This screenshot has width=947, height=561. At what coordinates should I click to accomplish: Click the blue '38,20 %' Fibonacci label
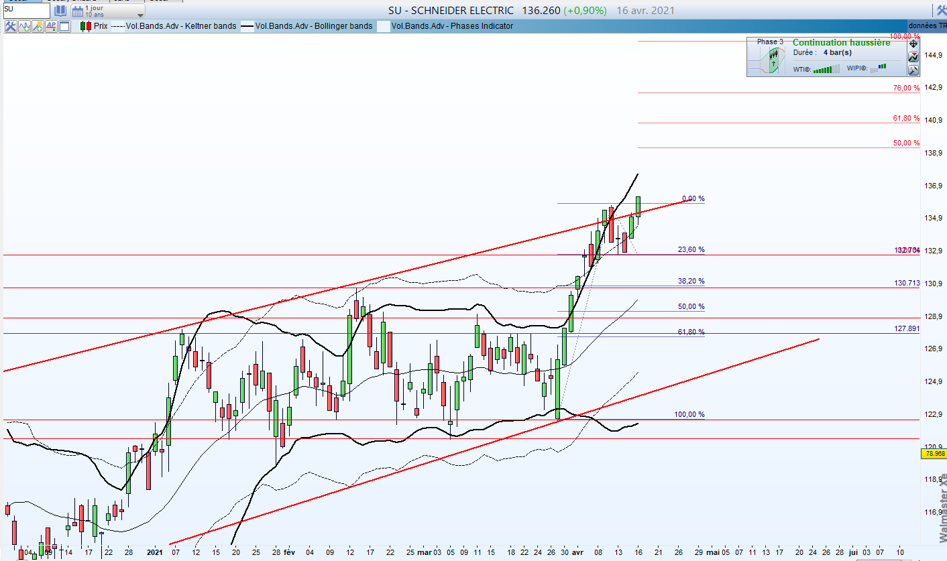691,281
